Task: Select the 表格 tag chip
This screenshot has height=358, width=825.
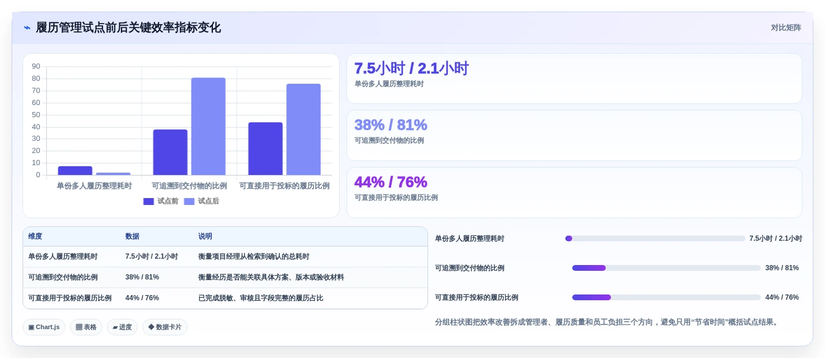Action: [x=86, y=327]
